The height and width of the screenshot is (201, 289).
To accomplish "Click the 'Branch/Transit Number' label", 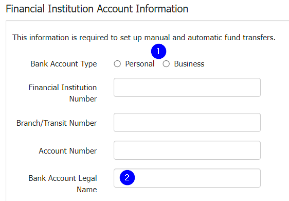I will 57,123.
